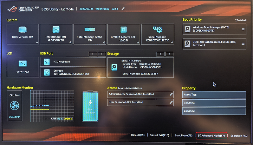Click the LCD resolution display icon
253x145 pixels.
23,64
